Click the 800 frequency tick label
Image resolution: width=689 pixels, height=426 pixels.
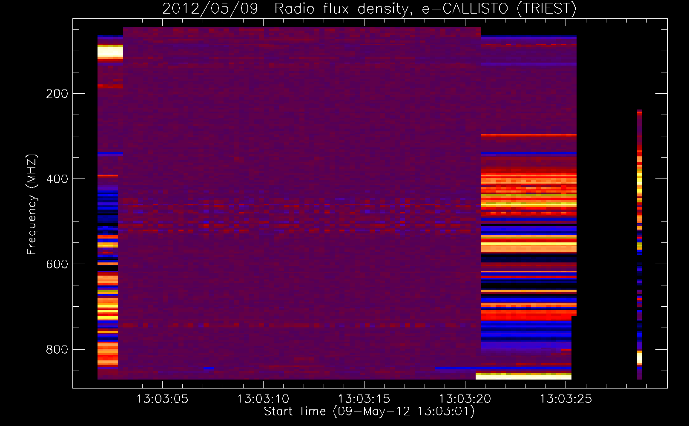click(x=57, y=349)
